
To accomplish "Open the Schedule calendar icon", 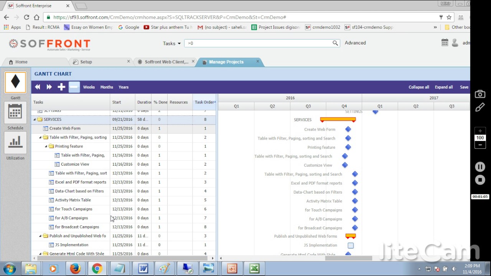I will 15,112.
